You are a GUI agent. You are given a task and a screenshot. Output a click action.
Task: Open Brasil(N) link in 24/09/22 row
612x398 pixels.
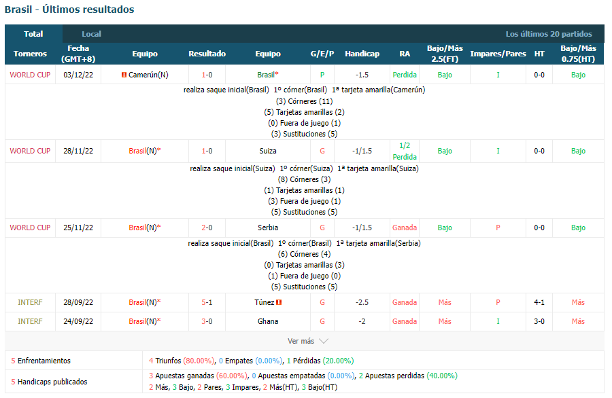(x=145, y=322)
